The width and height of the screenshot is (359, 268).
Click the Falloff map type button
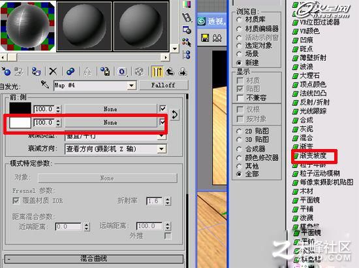[x=163, y=85]
